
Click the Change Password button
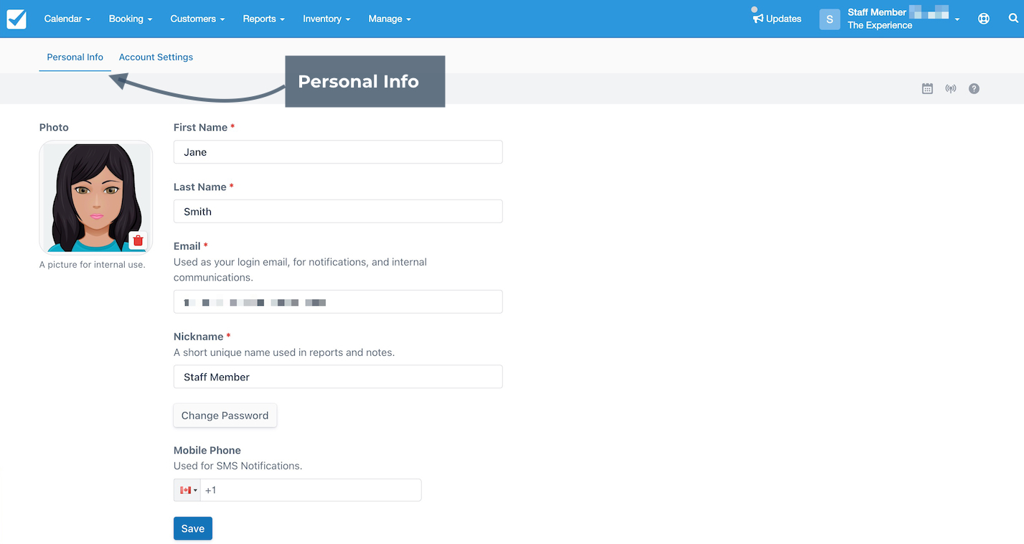(225, 416)
